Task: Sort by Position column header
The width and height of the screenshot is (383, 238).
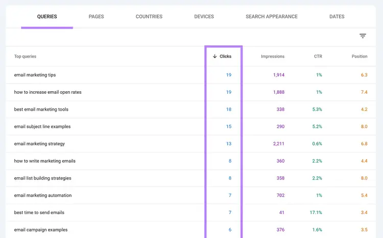Action: (360, 57)
